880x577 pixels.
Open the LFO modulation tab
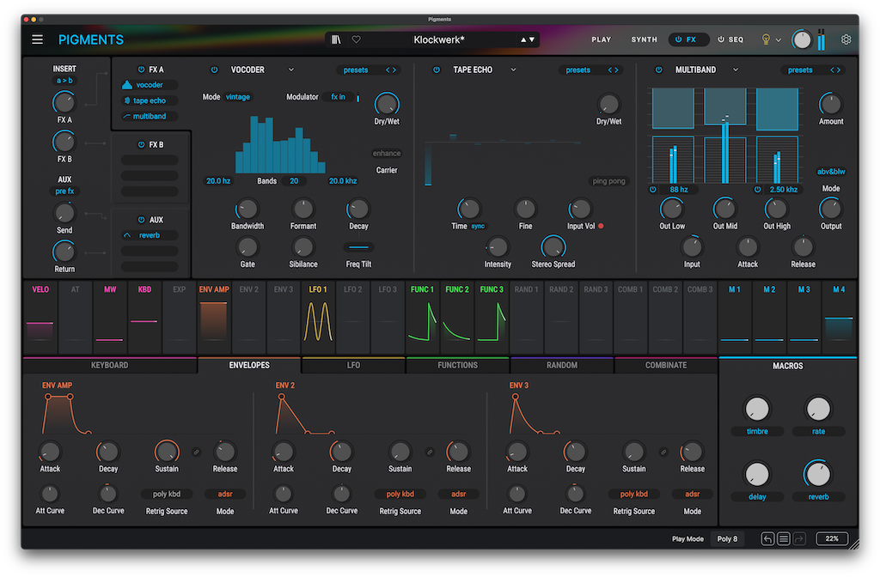tap(353, 365)
